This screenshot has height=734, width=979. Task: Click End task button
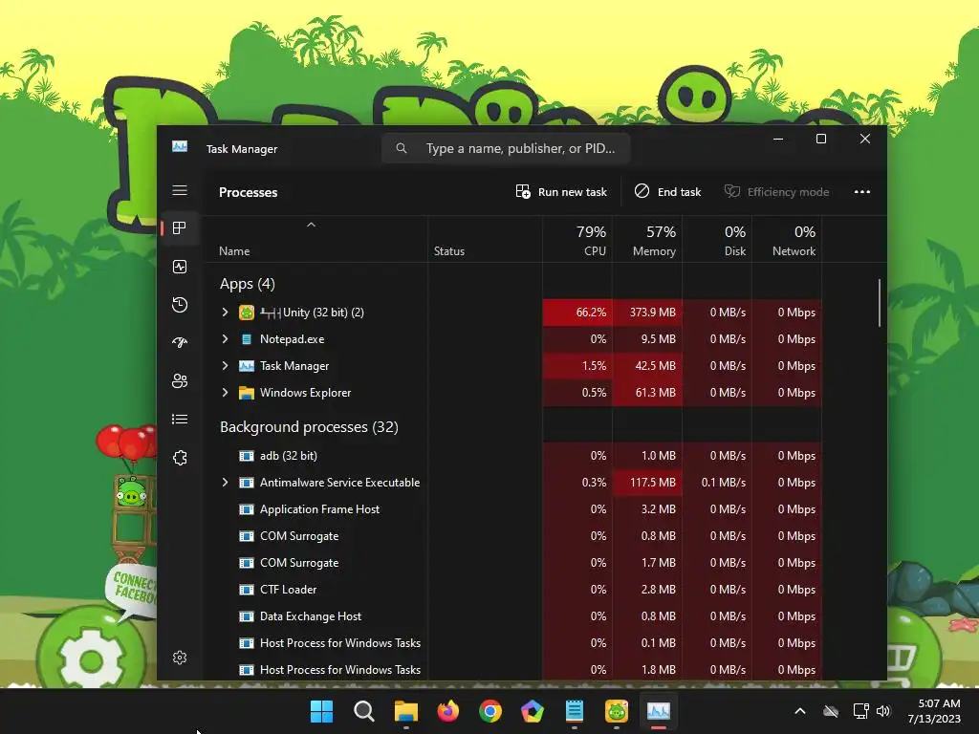click(667, 191)
